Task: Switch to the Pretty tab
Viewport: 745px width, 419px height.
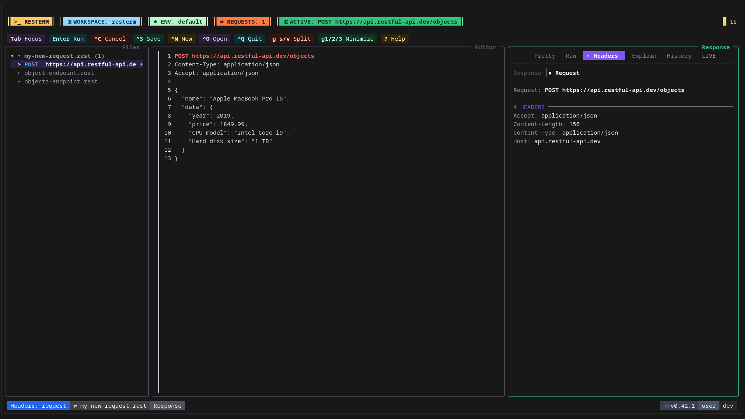Action: click(x=545, y=56)
